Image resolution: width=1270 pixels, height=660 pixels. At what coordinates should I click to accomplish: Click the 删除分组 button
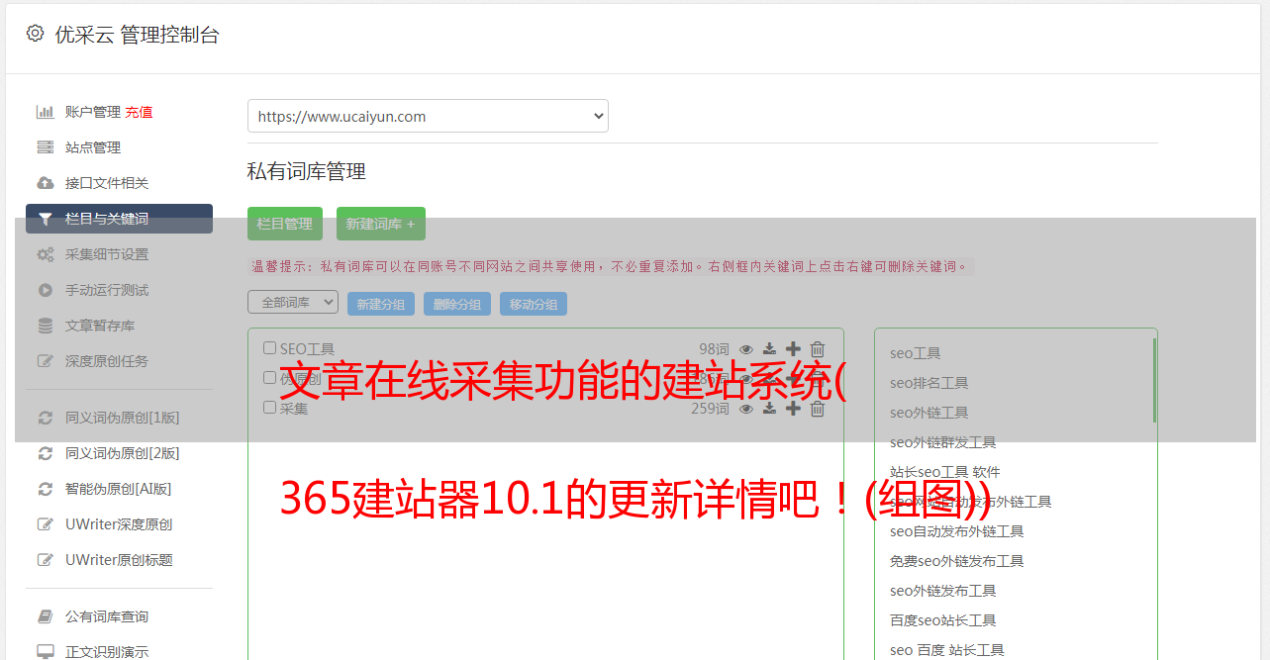(x=457, y=304)
